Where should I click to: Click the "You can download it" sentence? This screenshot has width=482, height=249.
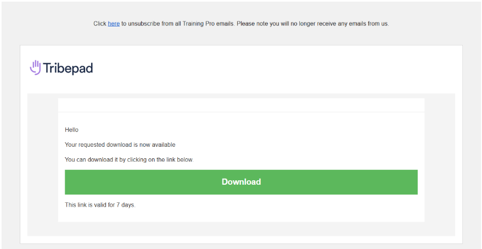(x=129, y=160)
